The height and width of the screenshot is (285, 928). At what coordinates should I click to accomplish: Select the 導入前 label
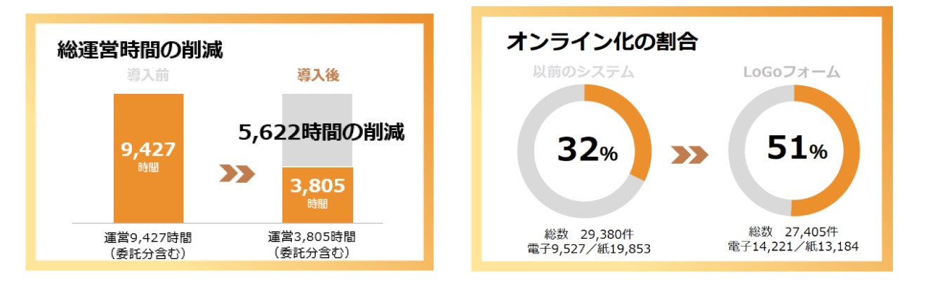click(x=148, y=75)
